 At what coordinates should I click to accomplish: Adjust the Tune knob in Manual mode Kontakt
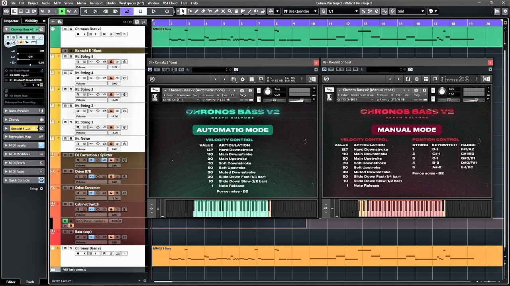442,92
